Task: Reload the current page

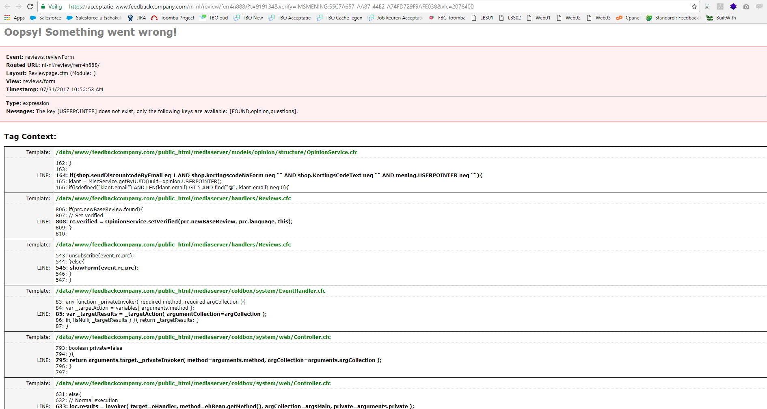Action: click(x=30, y=6)
